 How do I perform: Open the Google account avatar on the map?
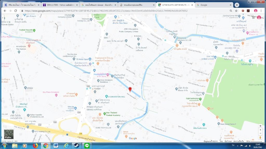pyautogui.click(x=259, y=17)
